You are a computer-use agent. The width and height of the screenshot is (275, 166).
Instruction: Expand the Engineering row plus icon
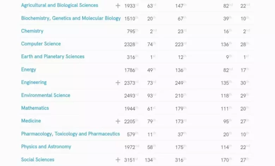118,83
